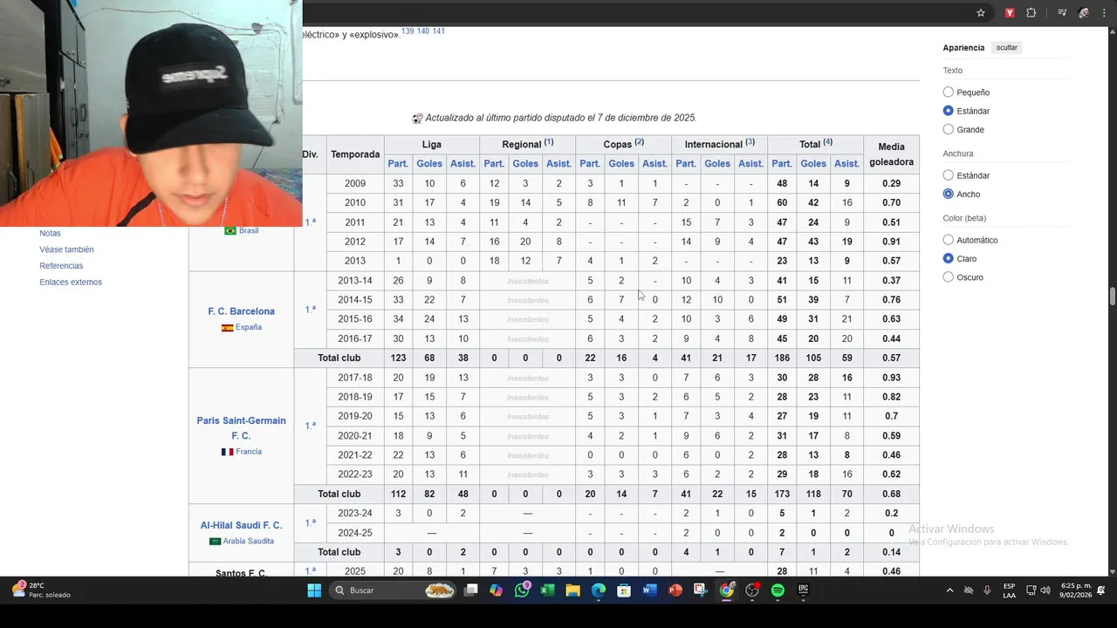This screenshot has height=628, width=1117.
Task: Open the weather widget showing 28°C
Action: (x=42, y=590)
